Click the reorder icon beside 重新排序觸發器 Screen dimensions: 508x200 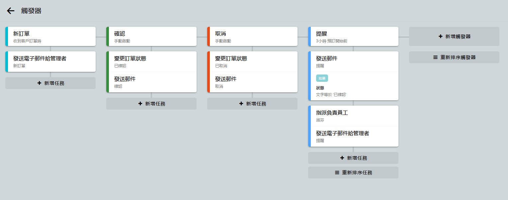(435, 57)
